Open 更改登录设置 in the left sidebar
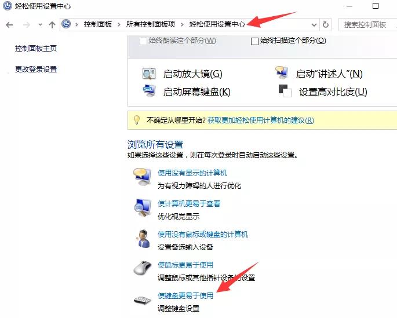The width and height of the screenshot is (397, 318). (x=36, y=70)
